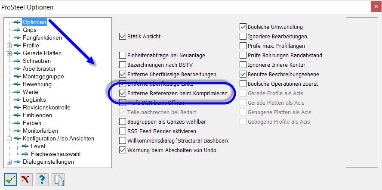This screenshot has height=190, width=382.
Task: Click the save-template document icon
Action: click(58, 180)
